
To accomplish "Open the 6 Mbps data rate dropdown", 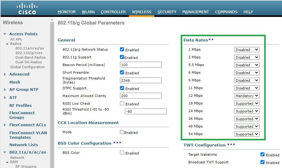I will (247, 73).
